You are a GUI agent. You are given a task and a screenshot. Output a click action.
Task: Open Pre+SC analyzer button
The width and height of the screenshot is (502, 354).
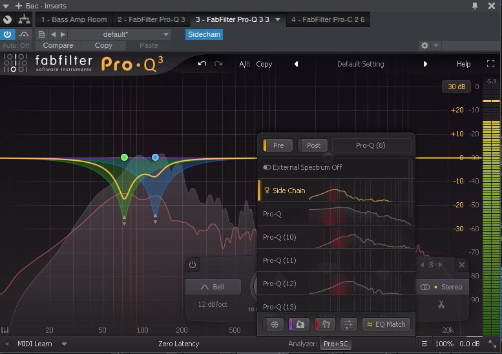[335, 344]
